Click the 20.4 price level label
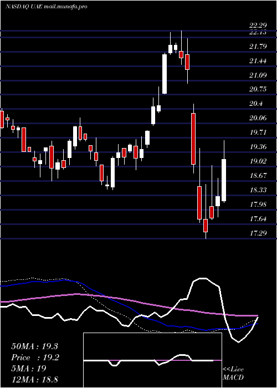Image resolution: width=277 pixels, height=388 pixels. coord(256,104)
